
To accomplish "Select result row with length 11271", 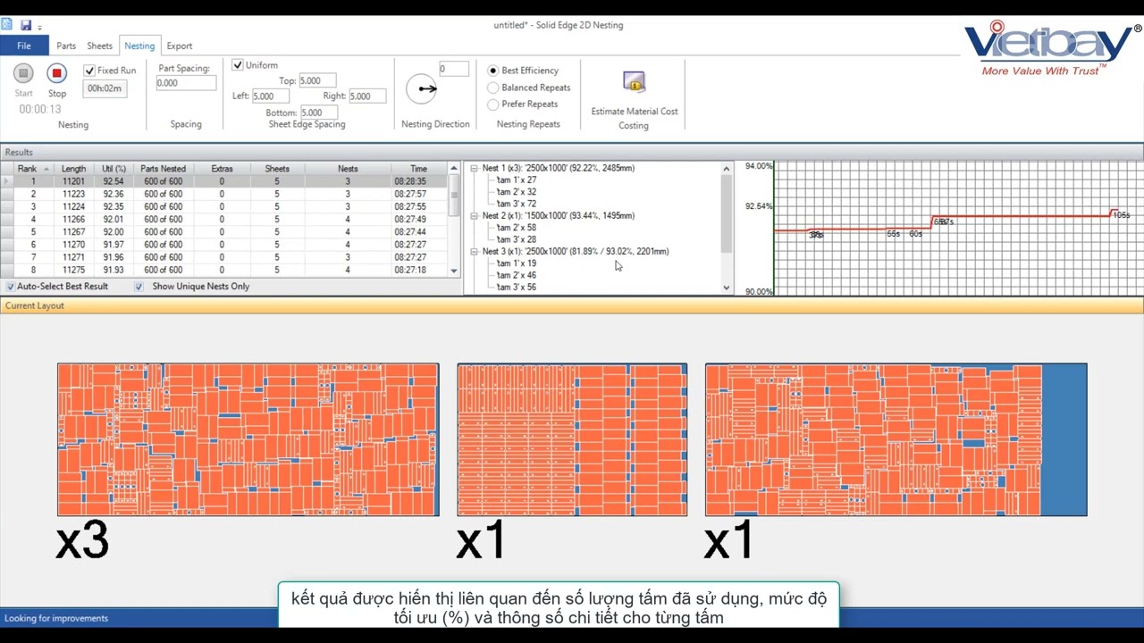I will pyautogui.click(x=223, y=257).
